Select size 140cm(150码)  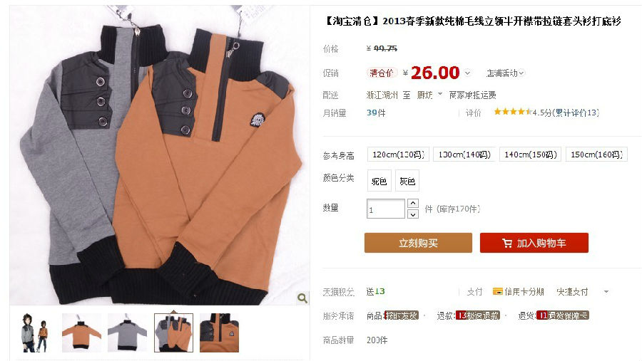click(530, 155)
